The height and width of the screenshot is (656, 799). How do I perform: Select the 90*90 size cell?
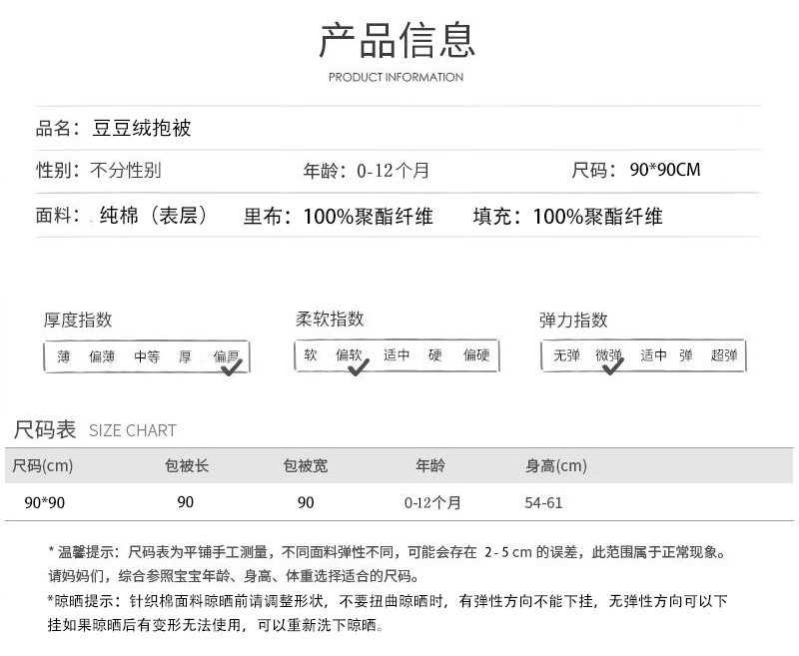pyautogui.click(x=44, y=502)
